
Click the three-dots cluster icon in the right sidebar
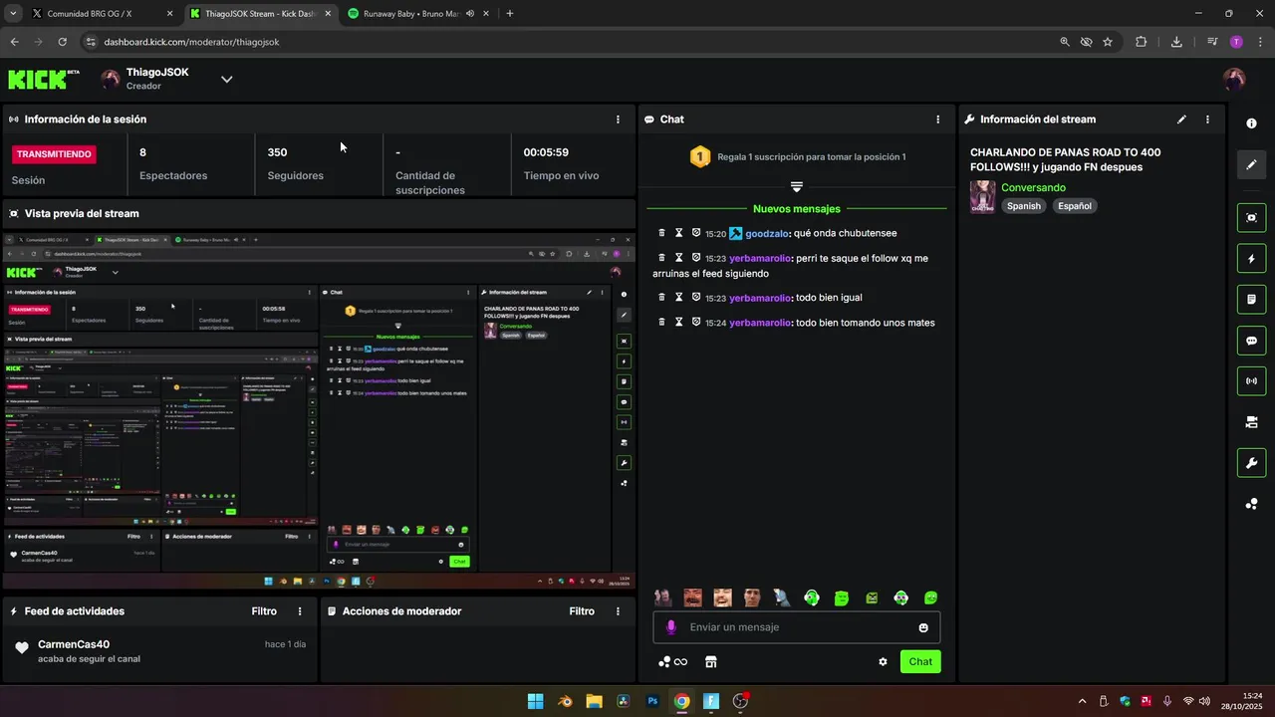point(1251,504)
